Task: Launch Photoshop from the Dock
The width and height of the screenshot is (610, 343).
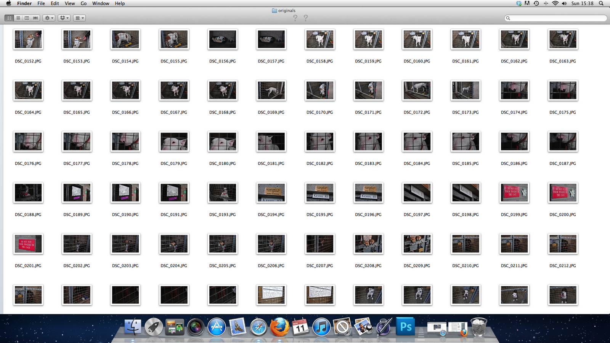Action: click(405, 327)
